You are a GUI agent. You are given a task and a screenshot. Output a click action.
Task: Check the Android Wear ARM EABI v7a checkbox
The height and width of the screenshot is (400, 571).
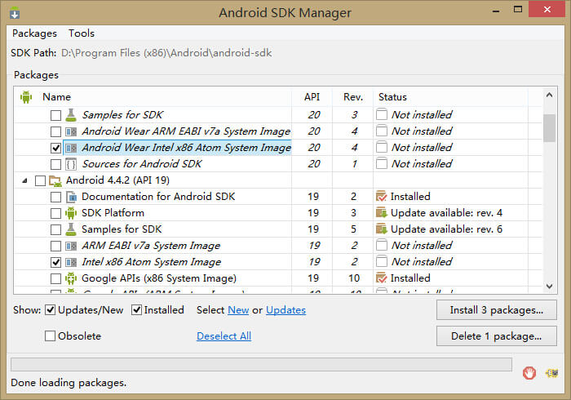coord(55,131)
